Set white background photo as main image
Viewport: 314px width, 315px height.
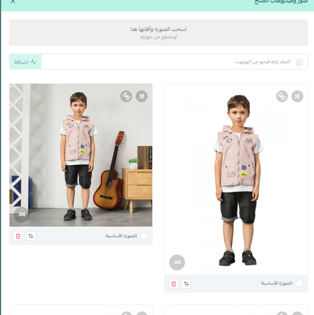(299, 283)
